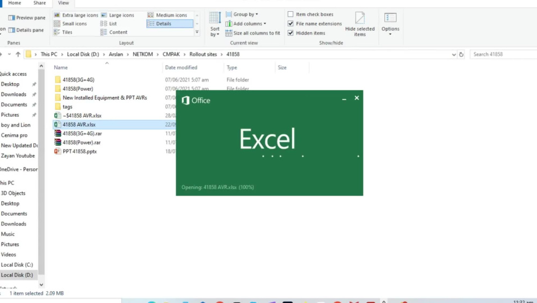Switch layout to Small icons
This screenshot has width=537, height=303.
(70, 24)
